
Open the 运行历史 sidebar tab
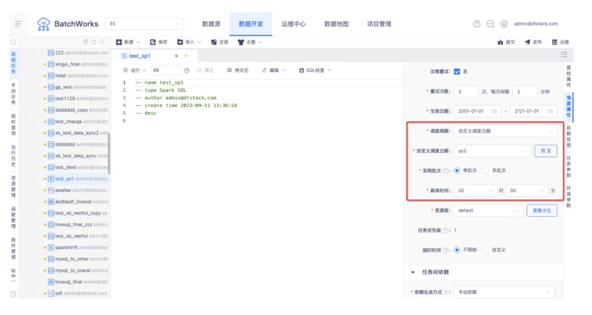(x=13, y=156)
